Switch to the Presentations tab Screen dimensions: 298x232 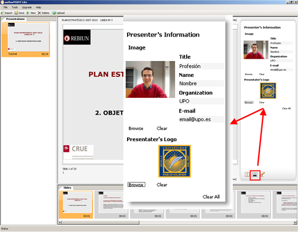point(15,19)
